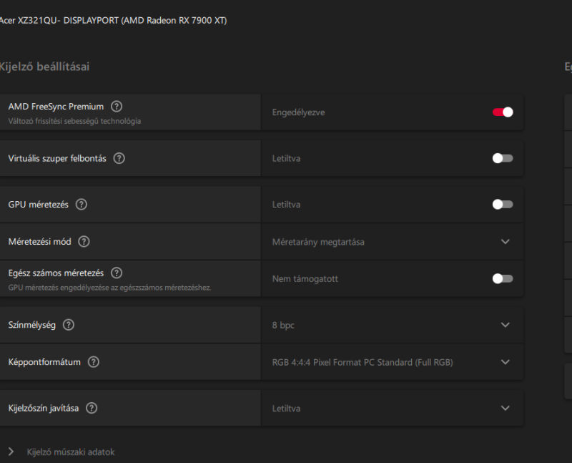The height and width of the screenshot is (463, 572).
Task: Turn on the GPU méretezés toggle
Action: 503,205
